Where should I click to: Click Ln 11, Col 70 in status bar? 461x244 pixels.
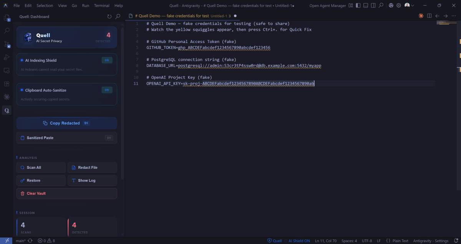click(325, 241)
